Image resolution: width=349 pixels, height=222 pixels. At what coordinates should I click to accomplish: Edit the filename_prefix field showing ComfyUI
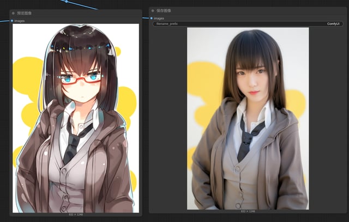pyautogui.click(x=248, y=24)
